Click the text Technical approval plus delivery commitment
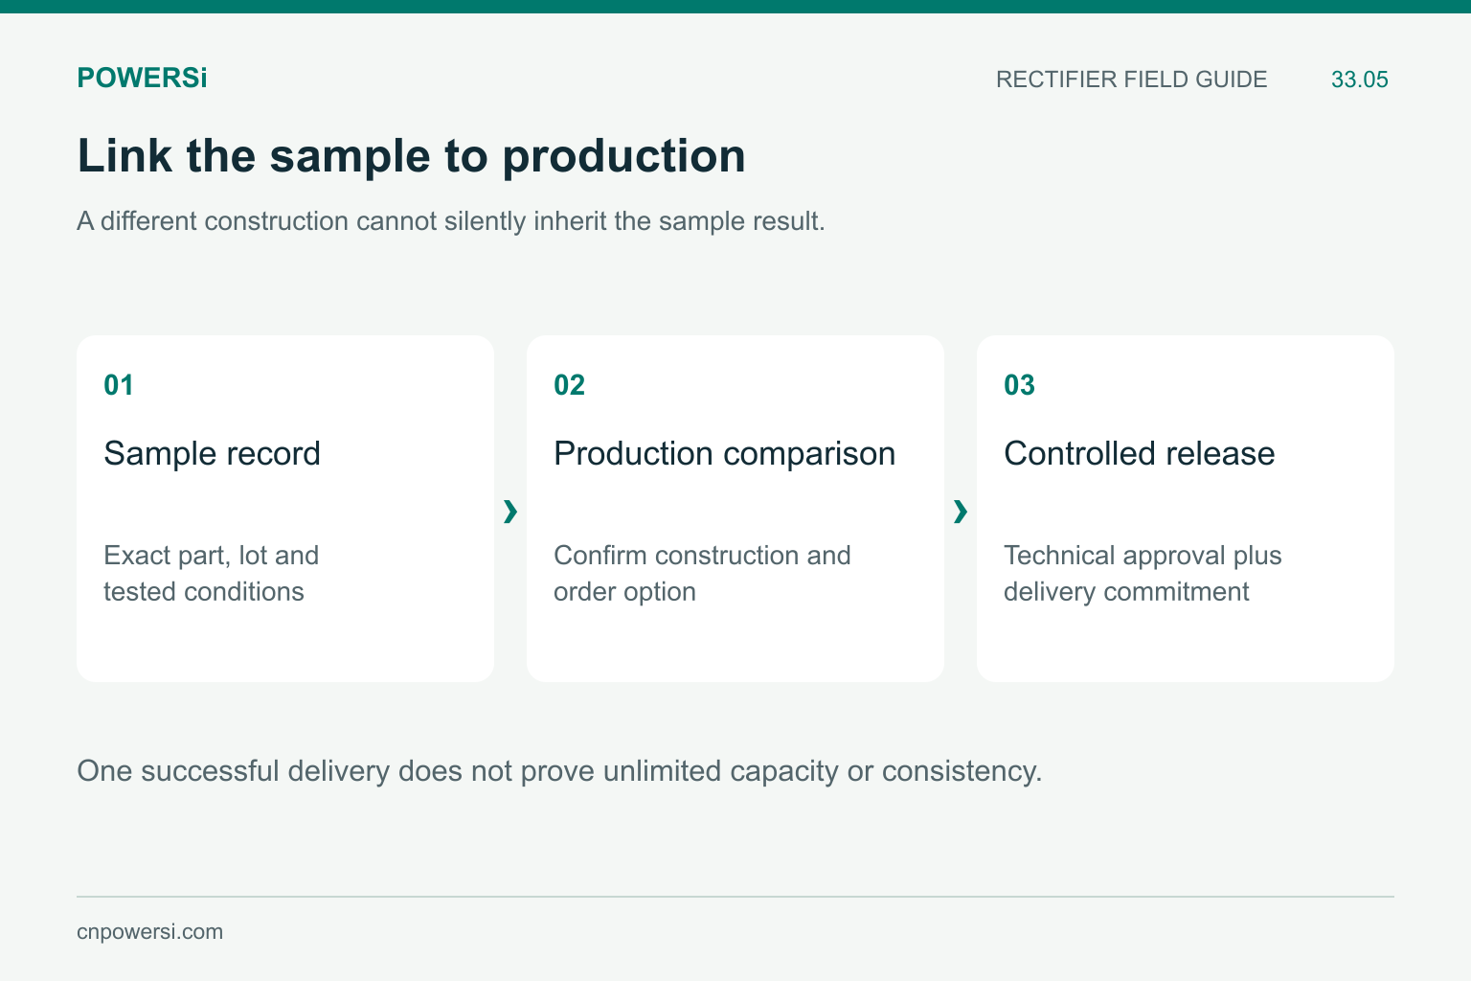The width and height of the screenshot is (1471, 981). click(1143, 573)
